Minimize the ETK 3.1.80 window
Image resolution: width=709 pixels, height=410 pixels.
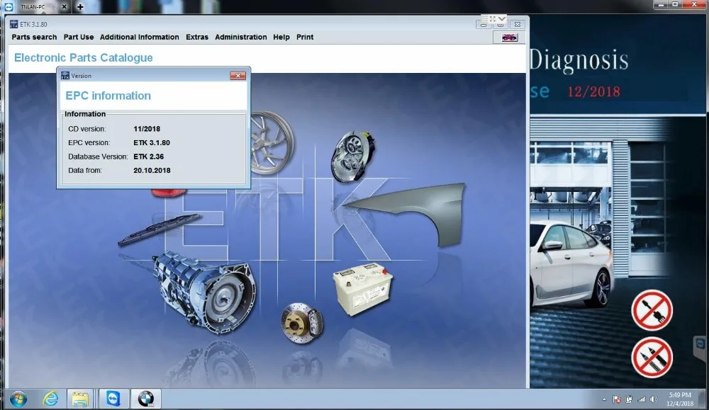[x=484, y=24]
